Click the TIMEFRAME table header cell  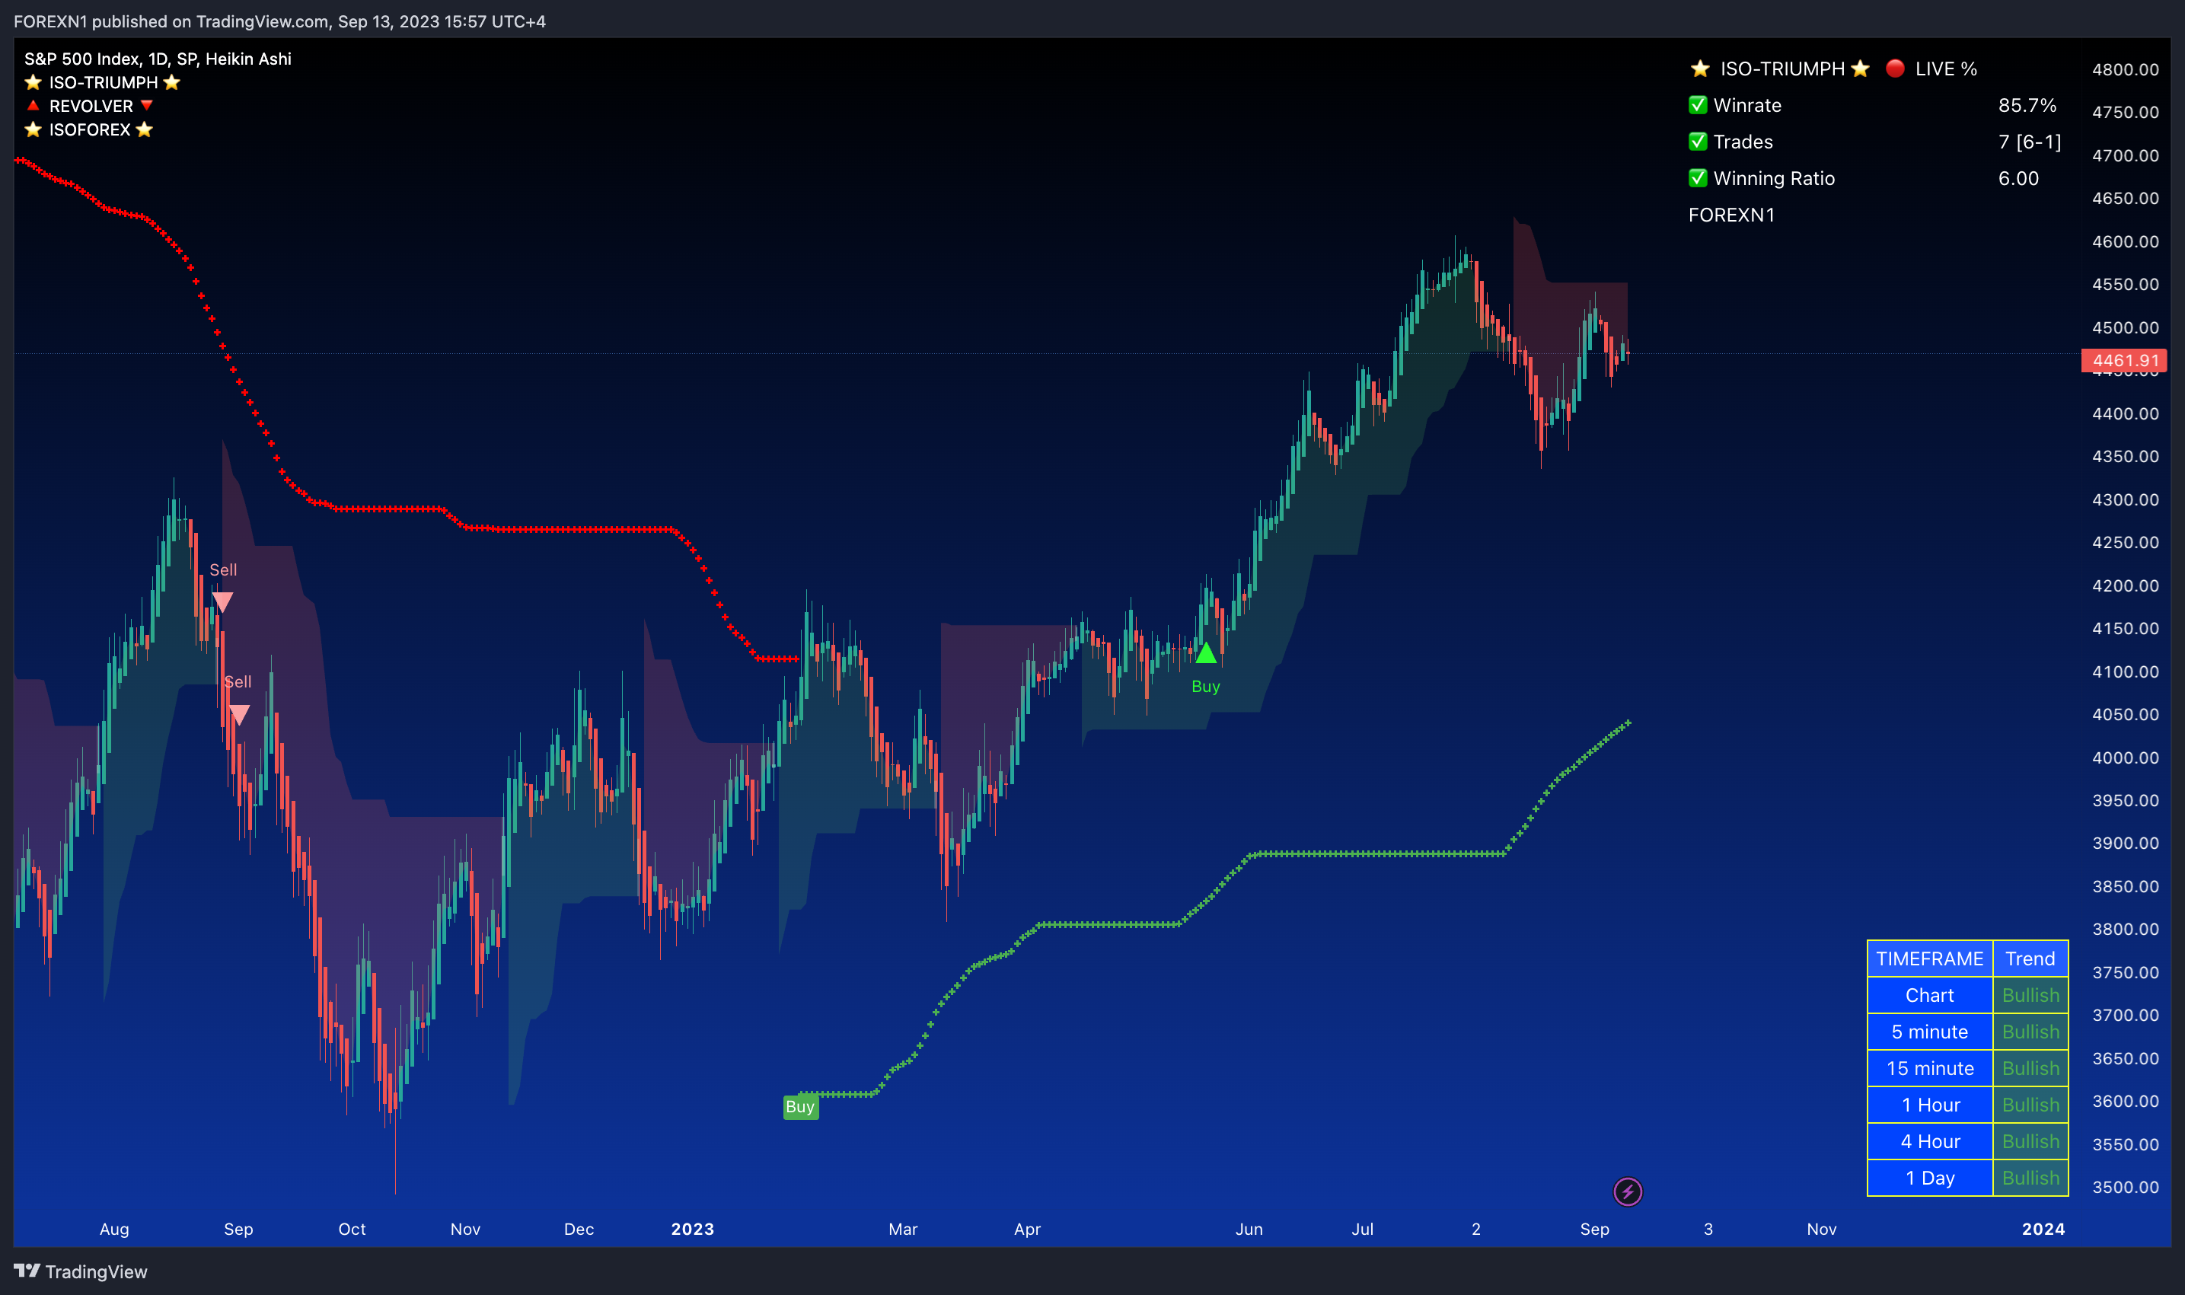(x=1929, y=958)
